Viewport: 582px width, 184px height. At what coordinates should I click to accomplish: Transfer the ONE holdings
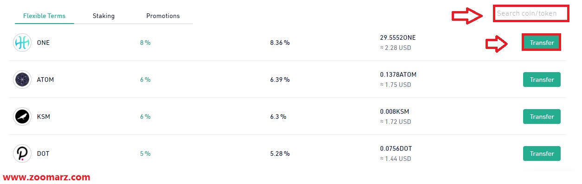(542, 43)
